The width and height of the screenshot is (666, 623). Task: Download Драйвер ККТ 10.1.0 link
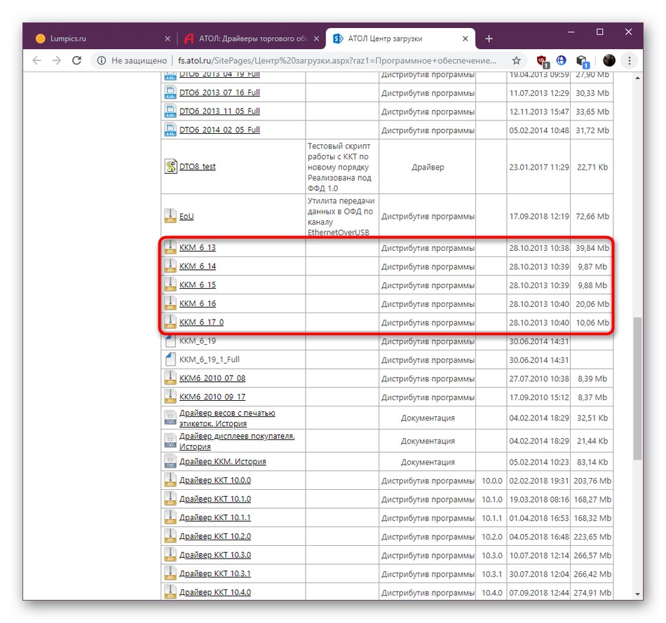[x=215, y=498]
